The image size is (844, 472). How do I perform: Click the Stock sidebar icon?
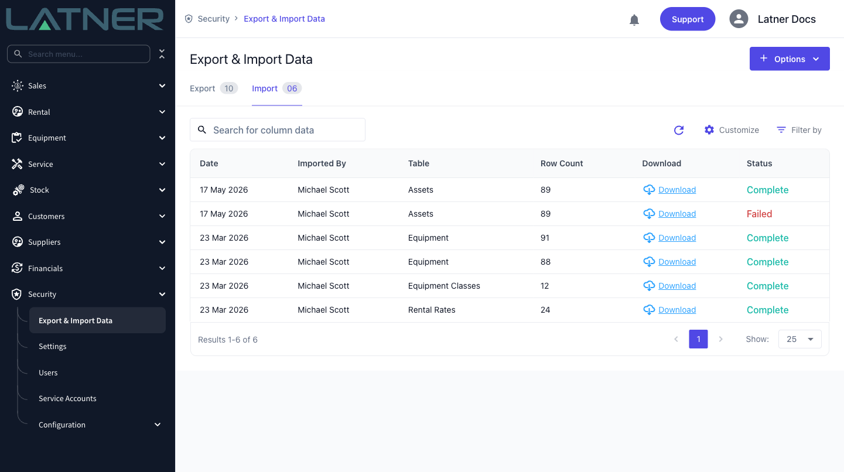tap(18, 190)
